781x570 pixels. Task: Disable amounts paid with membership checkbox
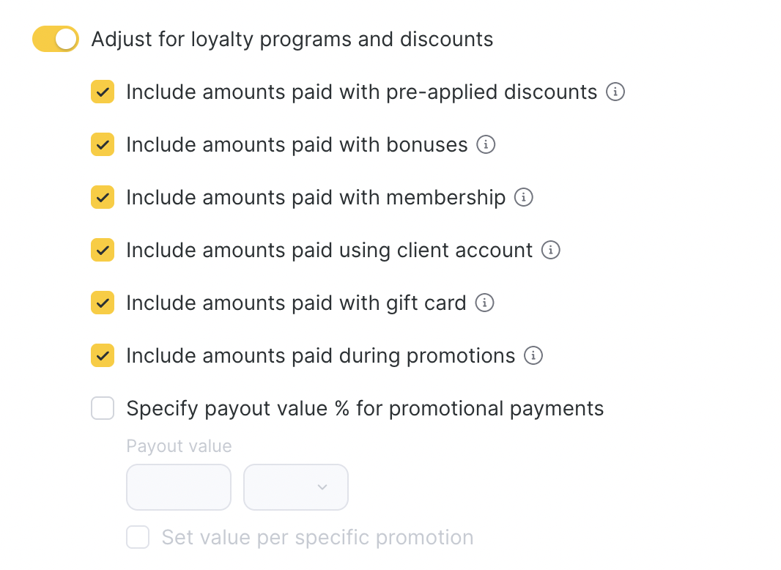point(103,198)
